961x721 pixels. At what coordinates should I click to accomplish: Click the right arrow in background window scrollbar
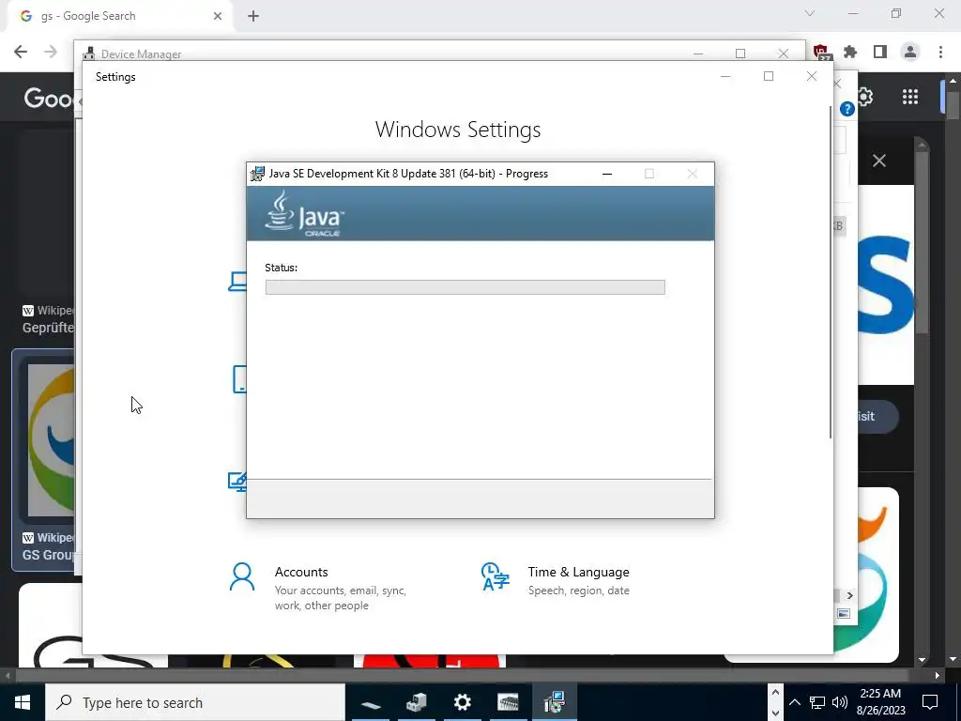[849, 594]
